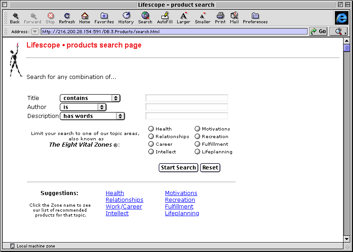This screenshot has width=353, height=252.
Task: Click the window collapse box
Action: 348,4
